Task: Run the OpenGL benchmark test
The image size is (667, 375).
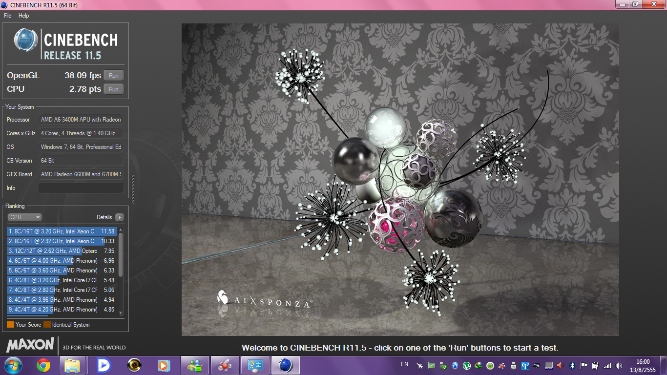Action: 114,75
